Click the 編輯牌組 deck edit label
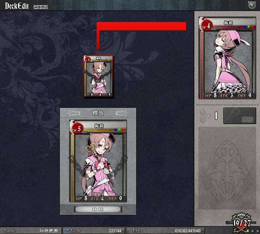This screenshot has height=234, width=260. [41, 7]
